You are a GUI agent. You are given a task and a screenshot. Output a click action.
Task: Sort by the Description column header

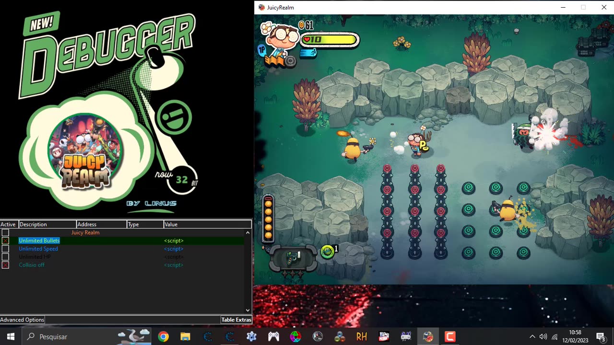coord(47,224)
